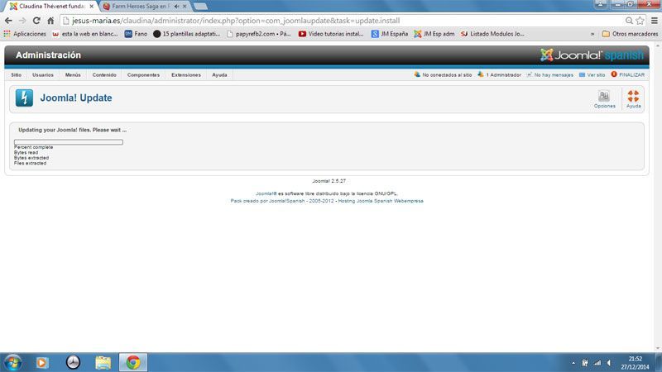Viewport: 662px width, 372px height.
Task: Go back with browser back arrow
Action: pyautogui.click(x=8, y=20)
